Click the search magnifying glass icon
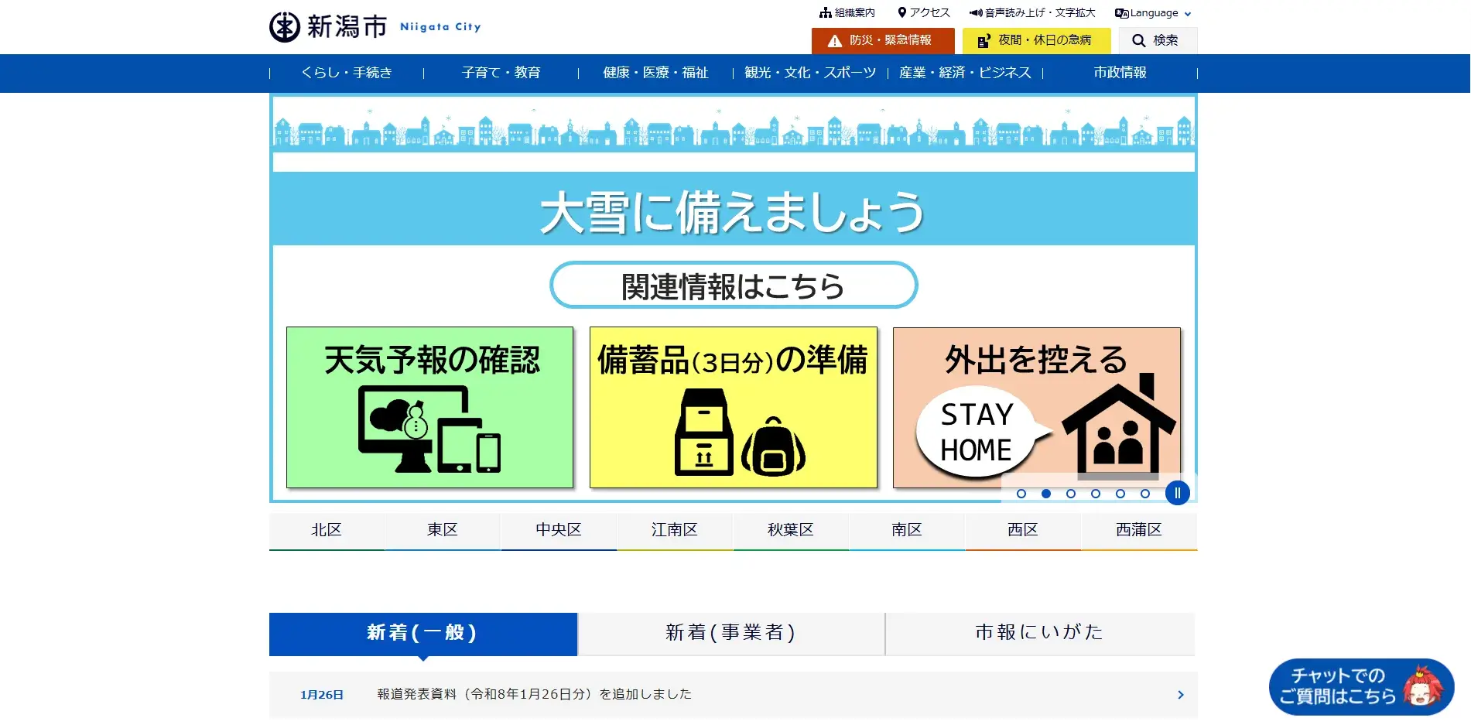The height and width of the screenshot is (725, 1471). click(x=1138, y=41)
